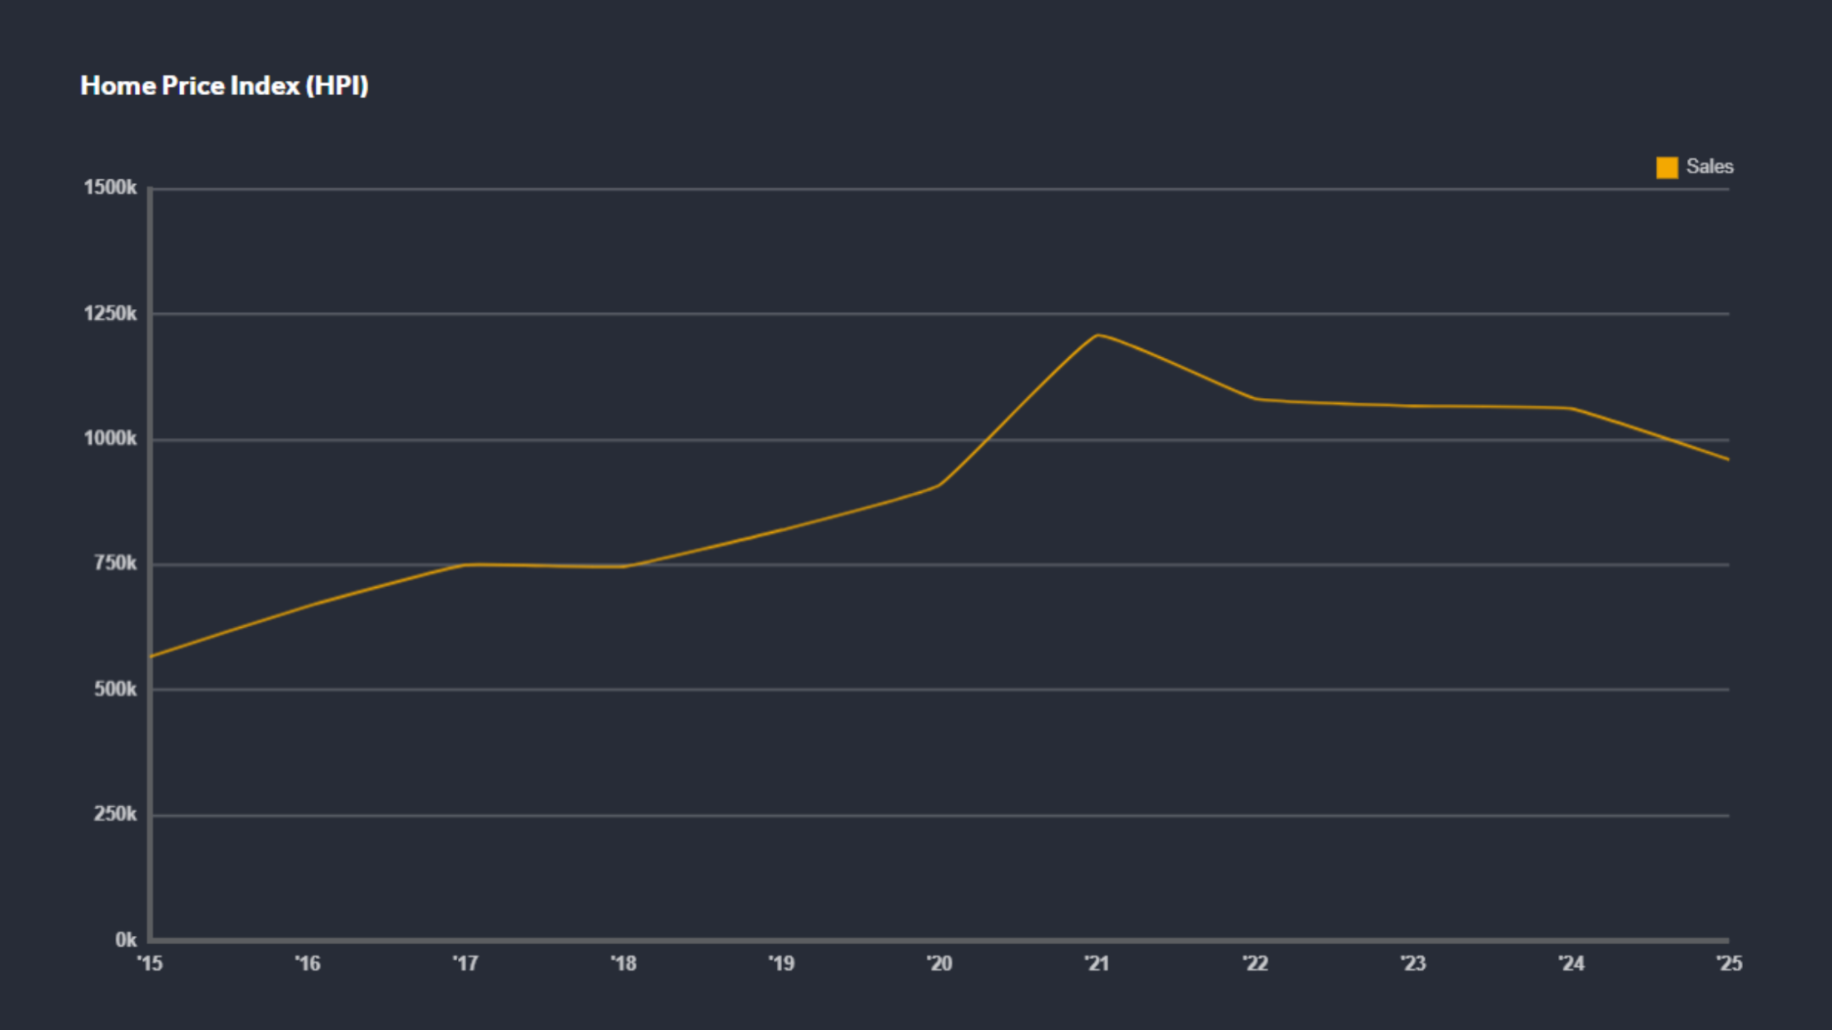Click the Home Price Index (HPI) title
This screenshot has width=1832, height=1030.
click(x=224, y=86)
